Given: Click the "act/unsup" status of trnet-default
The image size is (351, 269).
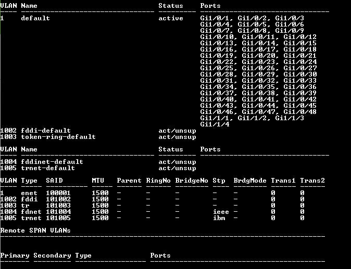Looking at the screenshot, I should pyautogui.click(x=177, y=169).
